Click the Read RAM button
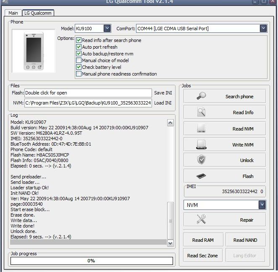Viewport: 278px width, 272px height. [203, 240]
